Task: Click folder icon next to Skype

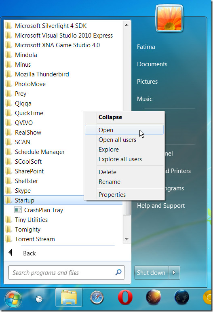Action: (8, 190)
